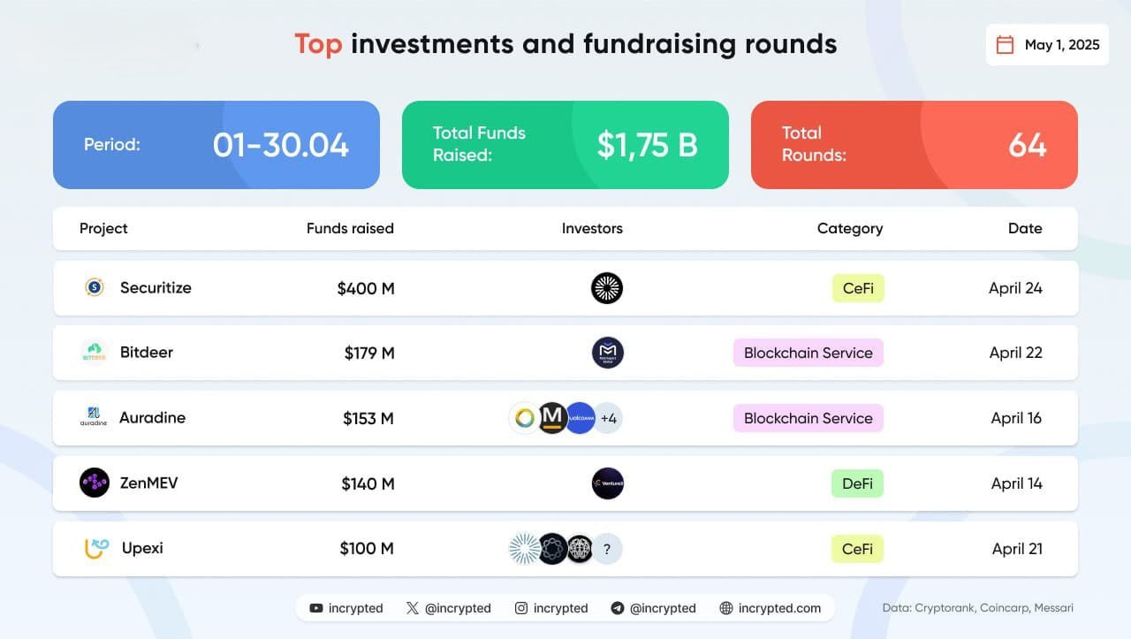
Task: Click the ZenMEV row investor icon
Action: pyautogui.click(x=608, y=483)
